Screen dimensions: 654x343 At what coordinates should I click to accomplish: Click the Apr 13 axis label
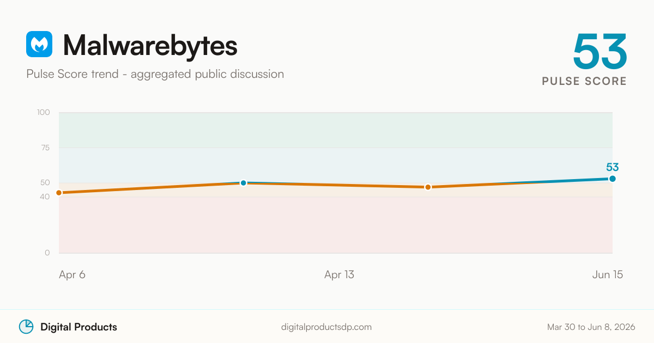[x=339, y=275]
